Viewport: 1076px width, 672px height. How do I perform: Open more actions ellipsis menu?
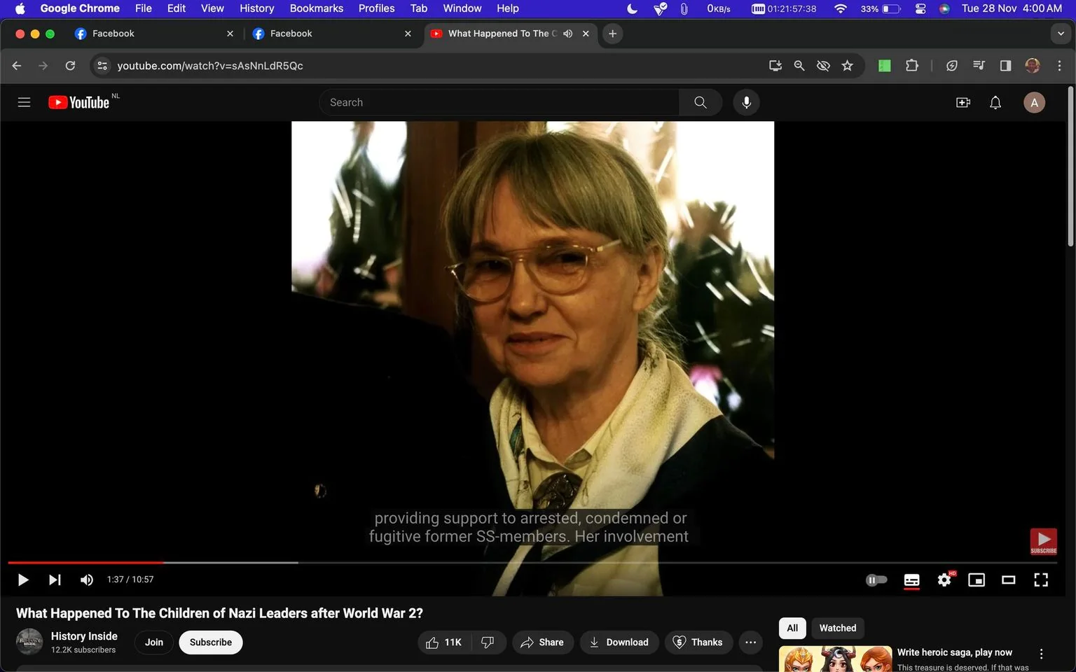[750, 642]
